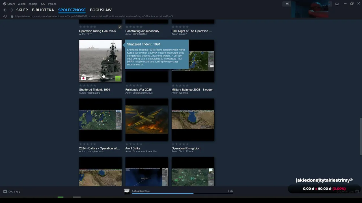Open the First Night of The Operation title
This screenshot has height=203, width=362.
click(192, 31)
